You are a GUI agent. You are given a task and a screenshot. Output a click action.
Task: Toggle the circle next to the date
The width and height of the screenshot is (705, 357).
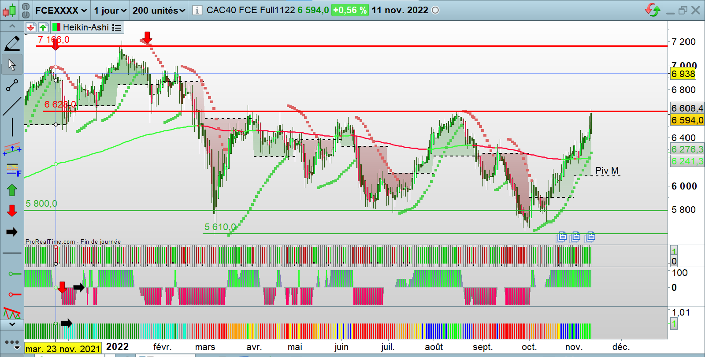(435, 10)
